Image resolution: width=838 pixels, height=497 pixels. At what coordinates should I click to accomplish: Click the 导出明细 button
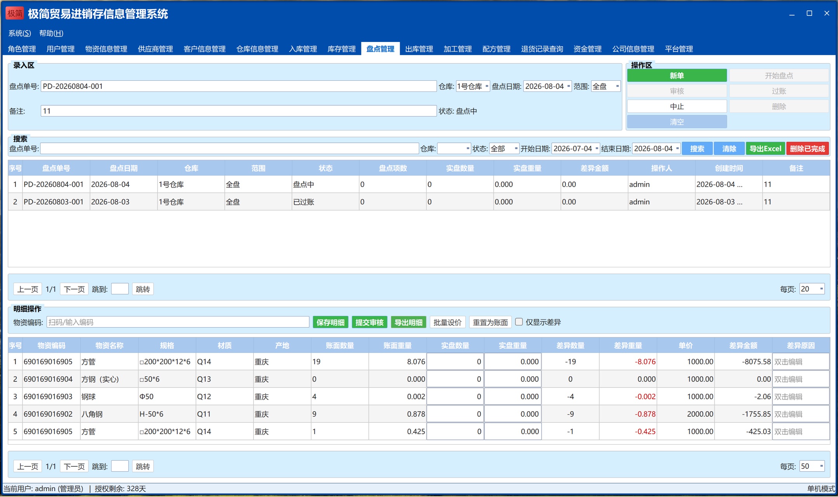408,322
